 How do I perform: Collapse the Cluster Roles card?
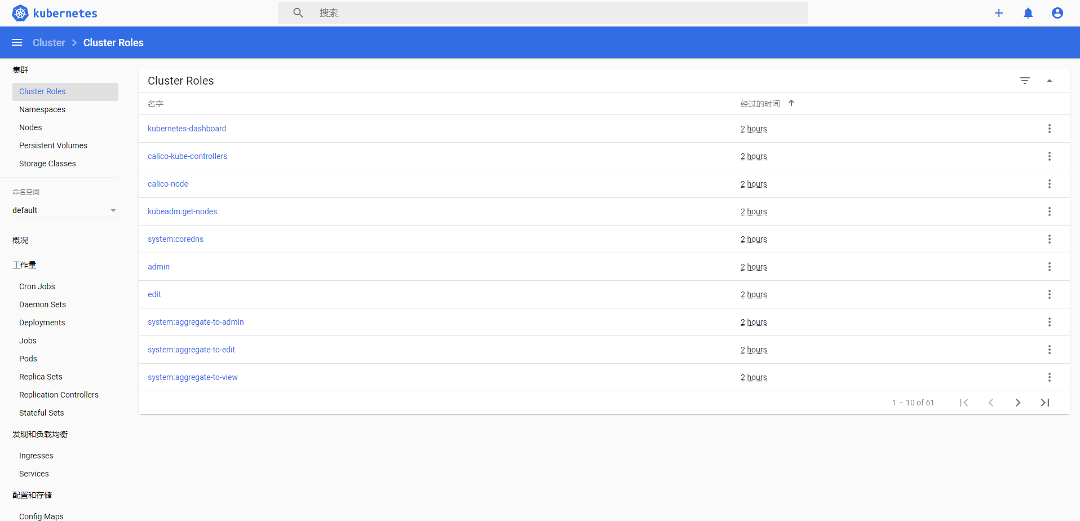tap(1050, 81)
